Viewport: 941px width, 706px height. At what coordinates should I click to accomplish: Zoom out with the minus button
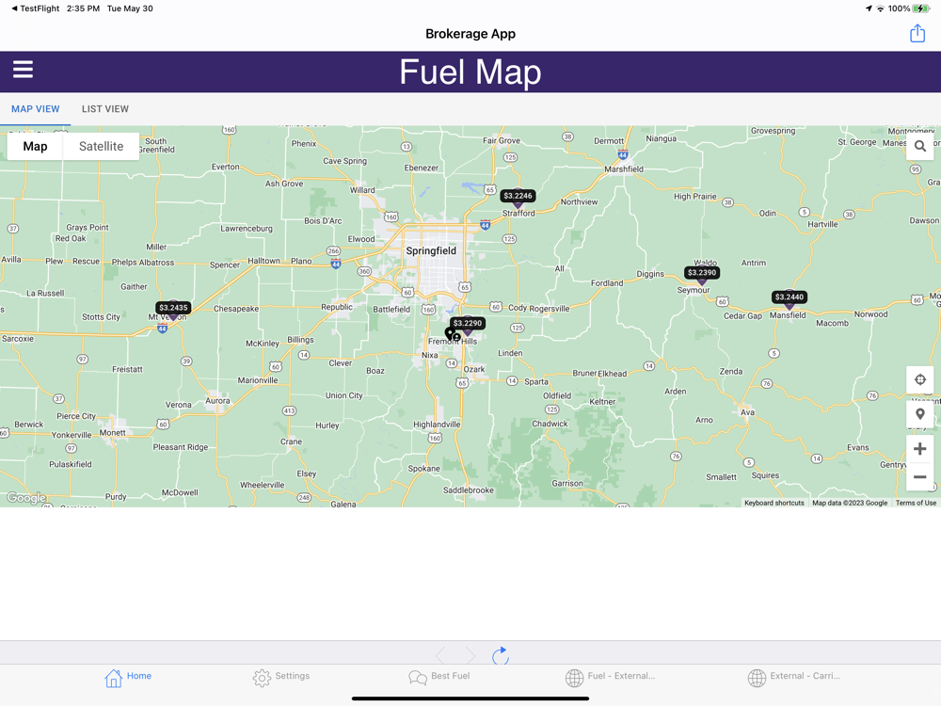coord(919,477)
